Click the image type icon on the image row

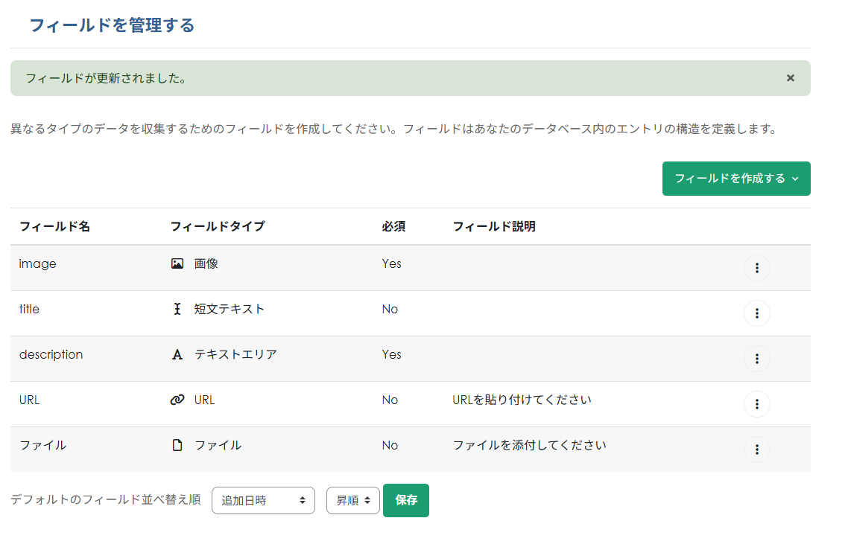tap(177, 263)
